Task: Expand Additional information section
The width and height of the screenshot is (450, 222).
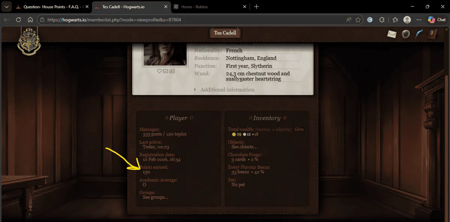Action: [224, 90]
